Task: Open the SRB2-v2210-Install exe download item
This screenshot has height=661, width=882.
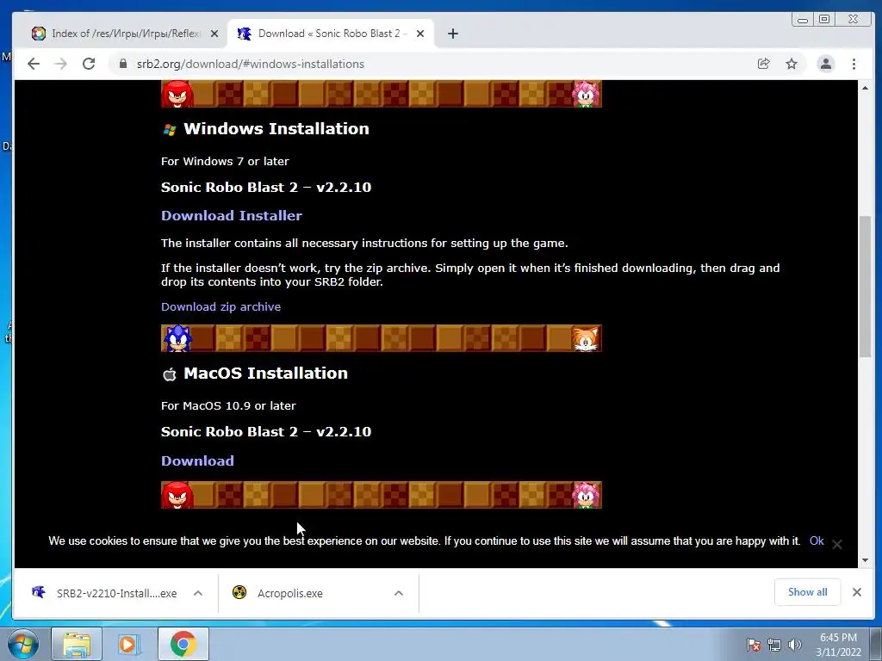Action: pos(104,593)
